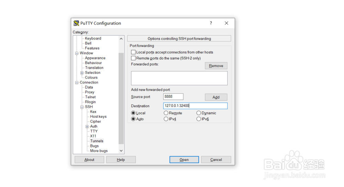Collapse the SSH tree node
The width and height of the screenshot is (344, 187).
click(x=82, y=107)
